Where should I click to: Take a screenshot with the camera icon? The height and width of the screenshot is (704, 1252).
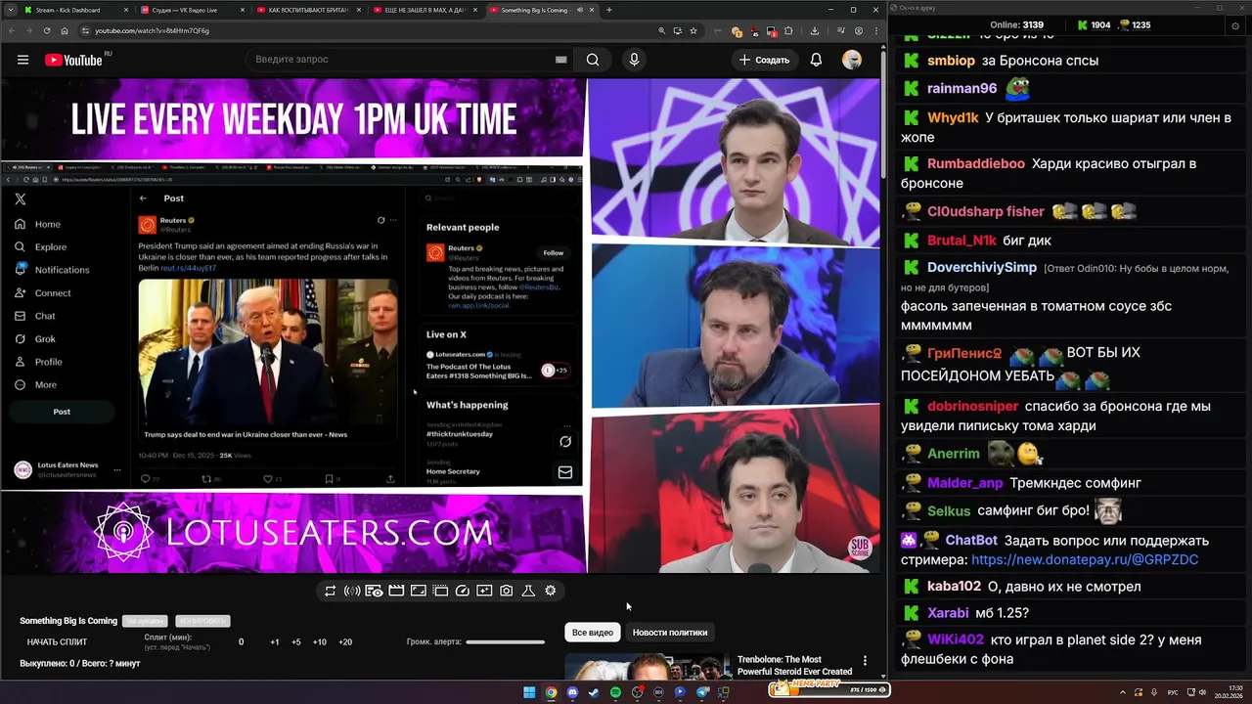coord(507,591)
